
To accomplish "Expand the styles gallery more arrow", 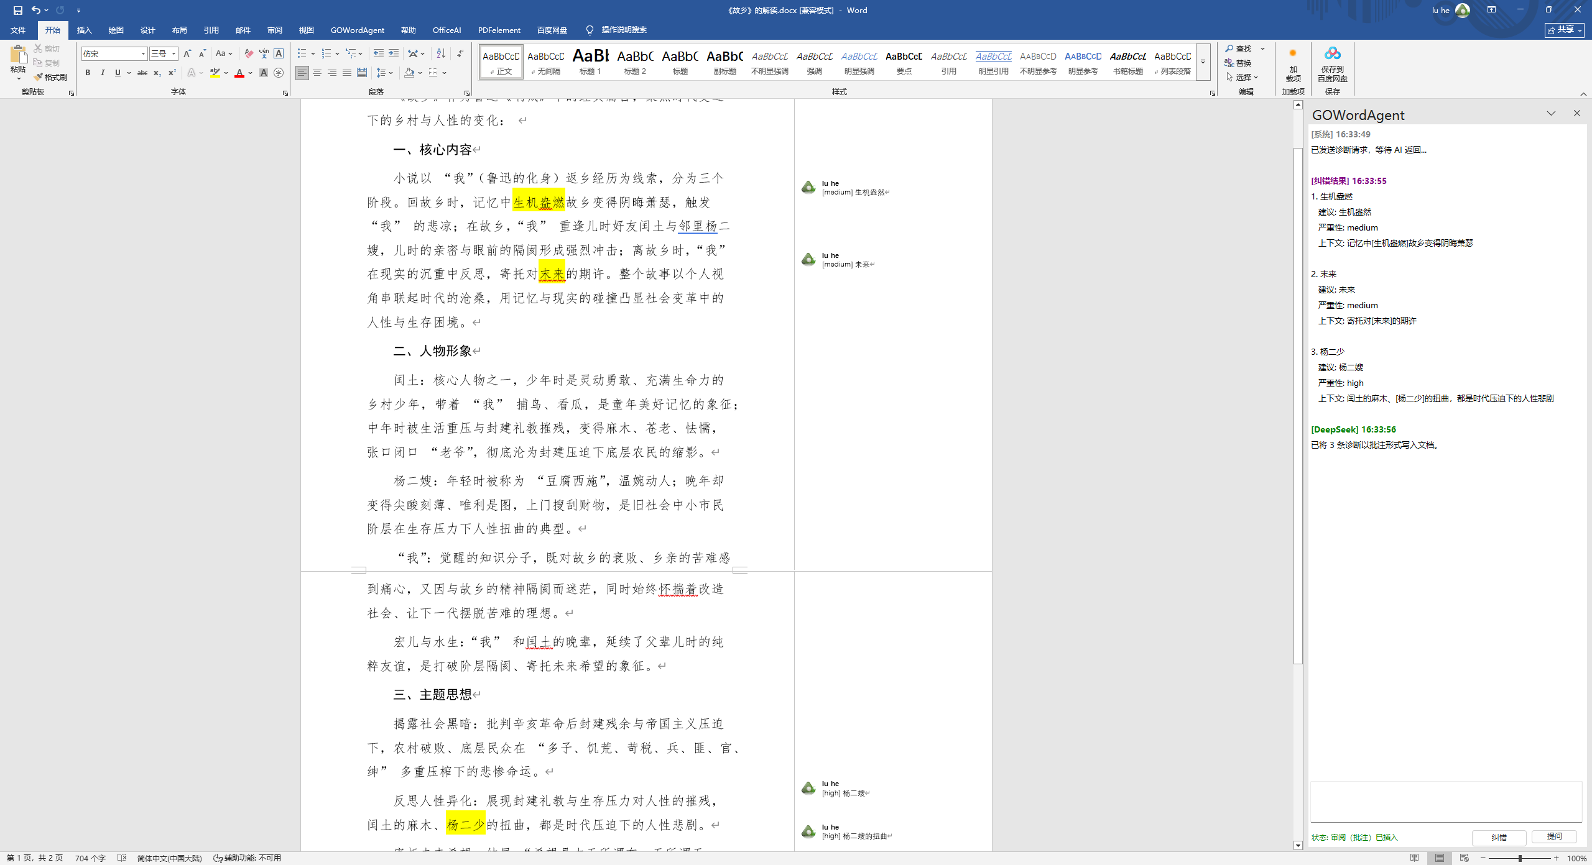I will pos(1203,62).
